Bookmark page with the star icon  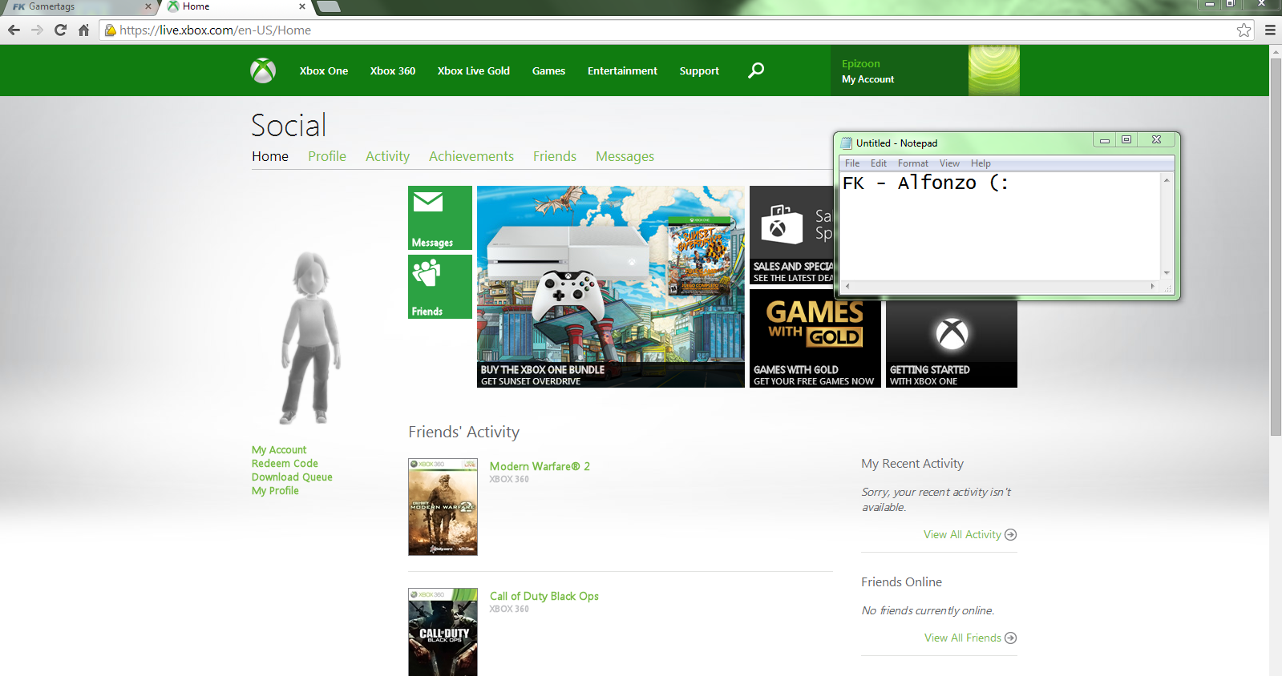coord(1244,30)
